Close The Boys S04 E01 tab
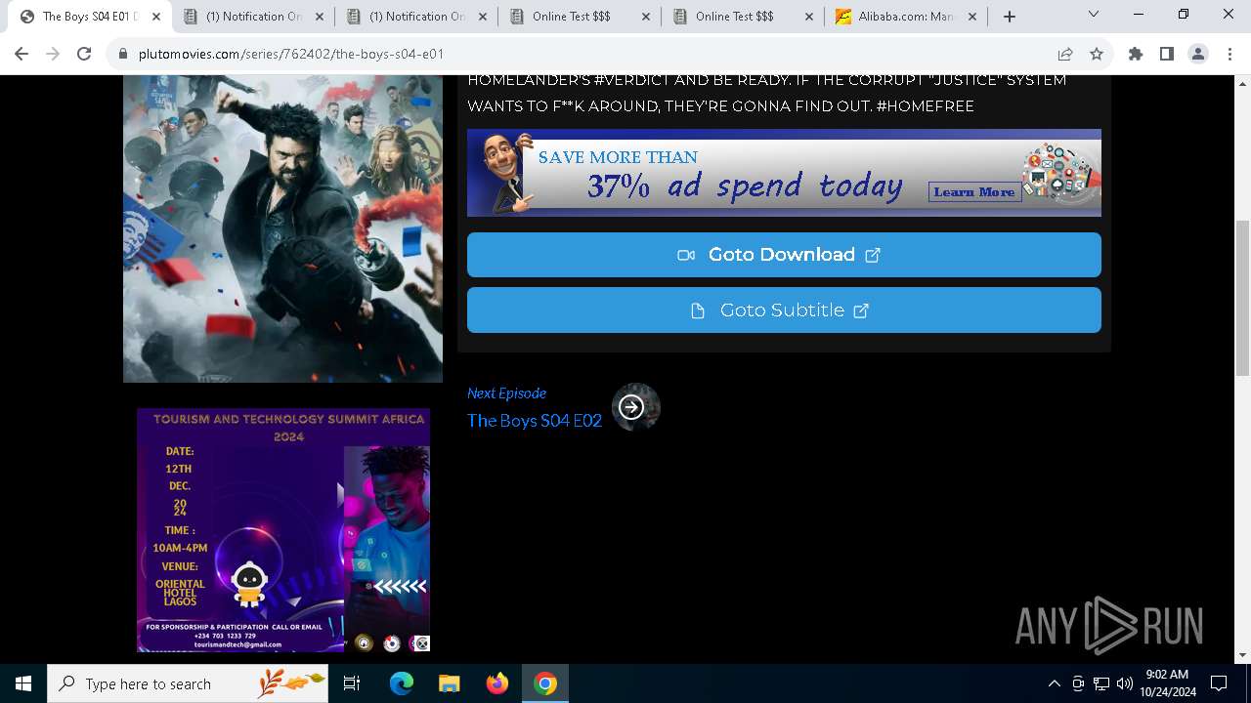The image size is (1251, 703). point(156,17)
